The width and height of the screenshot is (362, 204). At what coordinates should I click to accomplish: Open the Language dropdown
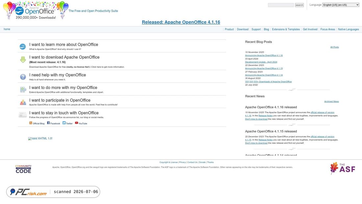tap(341, 5)
